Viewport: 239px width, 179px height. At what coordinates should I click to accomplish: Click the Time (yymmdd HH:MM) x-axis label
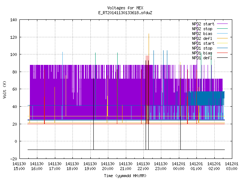click(125, 176)
